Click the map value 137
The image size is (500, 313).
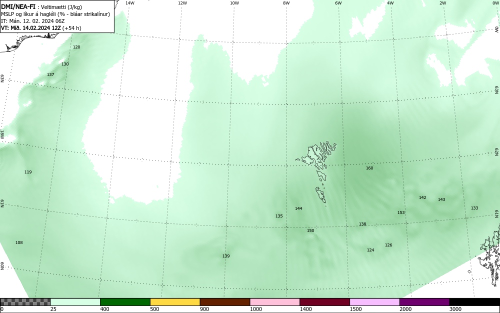[x=50, y=74]
